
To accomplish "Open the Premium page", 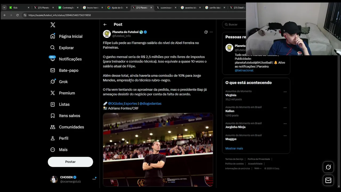I will pos(63,93).
